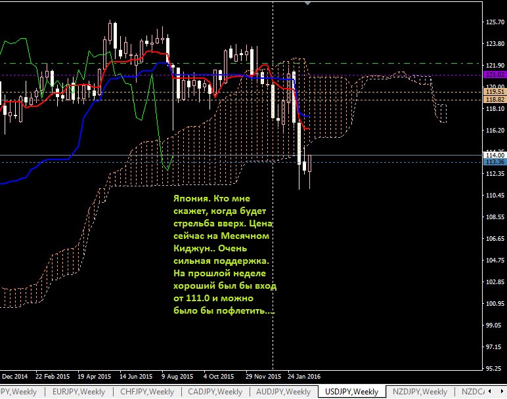
Task: Select the green Russian text annotation starting "Япония"
Action: coord(225,255)
